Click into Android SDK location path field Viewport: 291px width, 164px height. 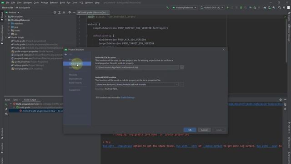137,67
